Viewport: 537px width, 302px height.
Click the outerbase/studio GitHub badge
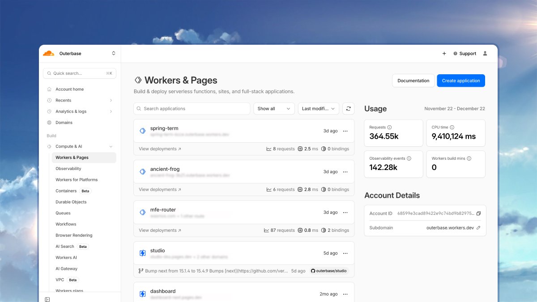pos(329,271)
